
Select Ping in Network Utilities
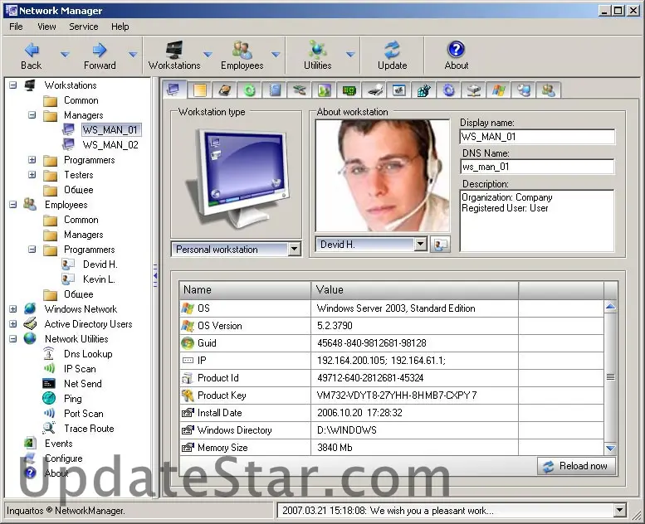click(x=73, y=399)
